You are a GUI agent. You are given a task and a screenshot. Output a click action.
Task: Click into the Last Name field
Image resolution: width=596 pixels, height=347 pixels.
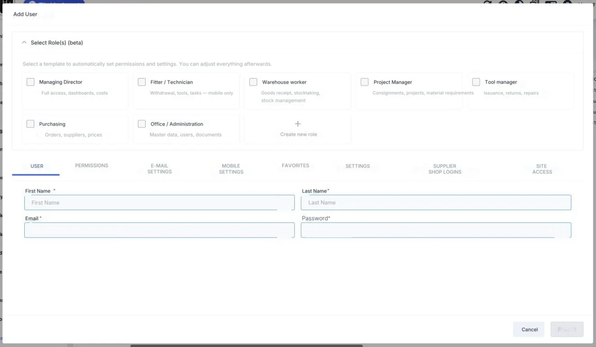[x=436, y=203]
